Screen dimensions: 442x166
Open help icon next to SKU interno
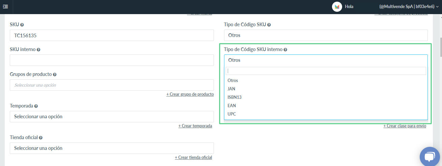point(38,50)
